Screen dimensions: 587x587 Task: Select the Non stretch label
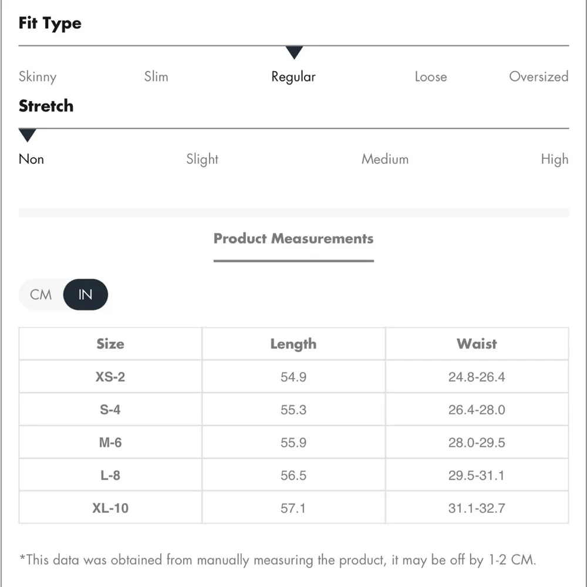click(32, 159)
